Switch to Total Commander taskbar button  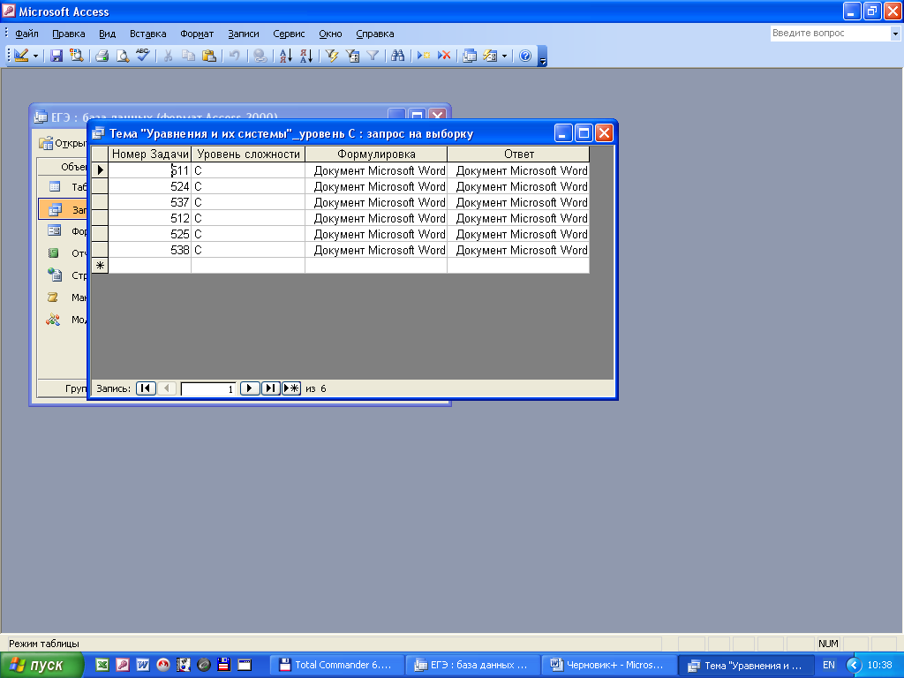click(x=336, y=665)
